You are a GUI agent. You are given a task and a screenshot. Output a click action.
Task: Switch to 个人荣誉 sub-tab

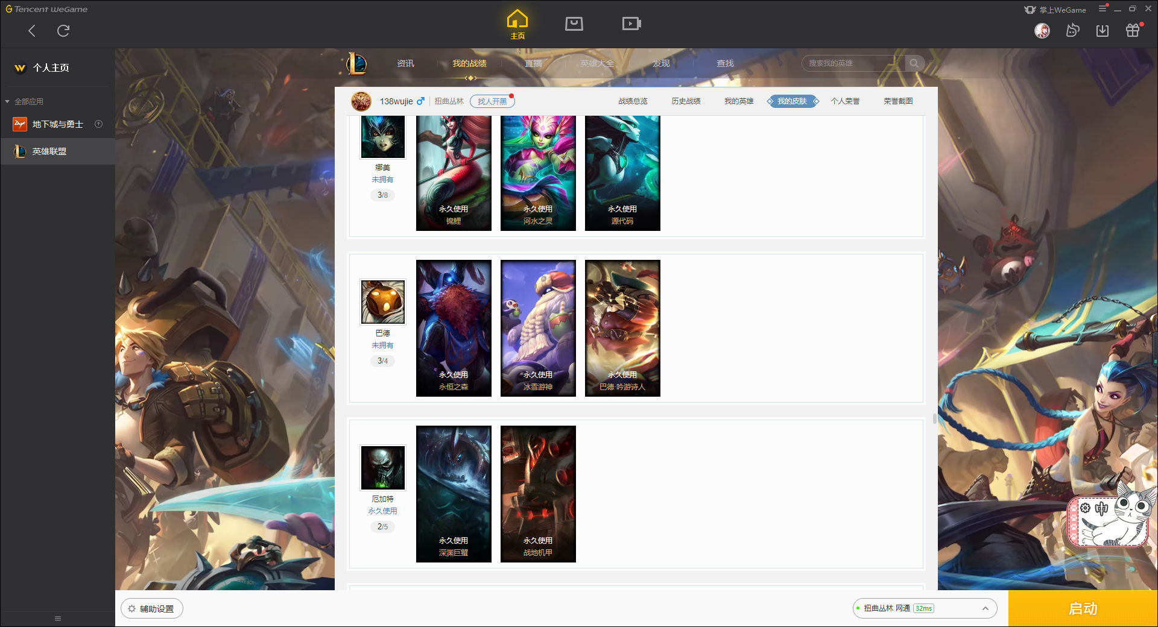(x=845, y=101)
